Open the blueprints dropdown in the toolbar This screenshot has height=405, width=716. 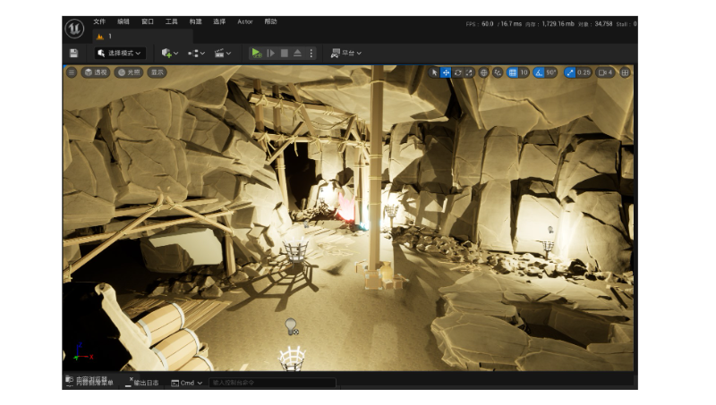(x=196, y=54)
